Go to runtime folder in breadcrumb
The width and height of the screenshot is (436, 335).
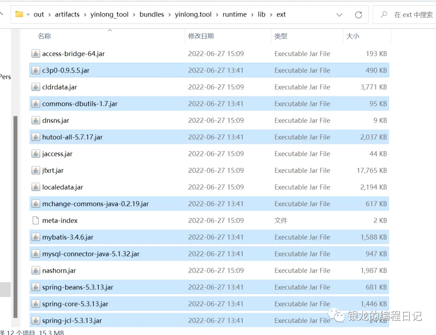[234, 15]
